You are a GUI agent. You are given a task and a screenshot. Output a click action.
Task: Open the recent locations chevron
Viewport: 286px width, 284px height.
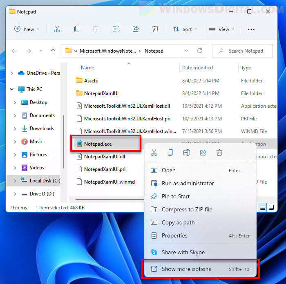coord(41,51)
